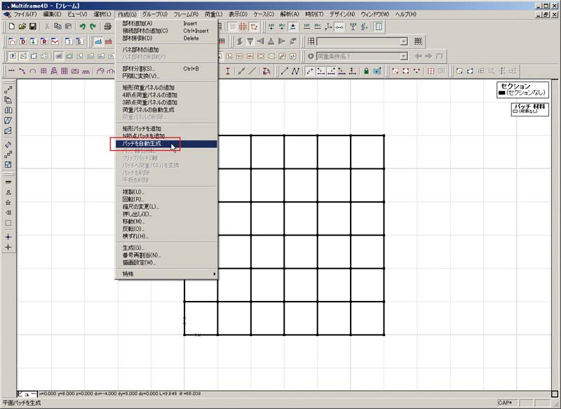The image size is (561, 409).
Task: Redo the action with the green arrow
Action: coord(93,27)
